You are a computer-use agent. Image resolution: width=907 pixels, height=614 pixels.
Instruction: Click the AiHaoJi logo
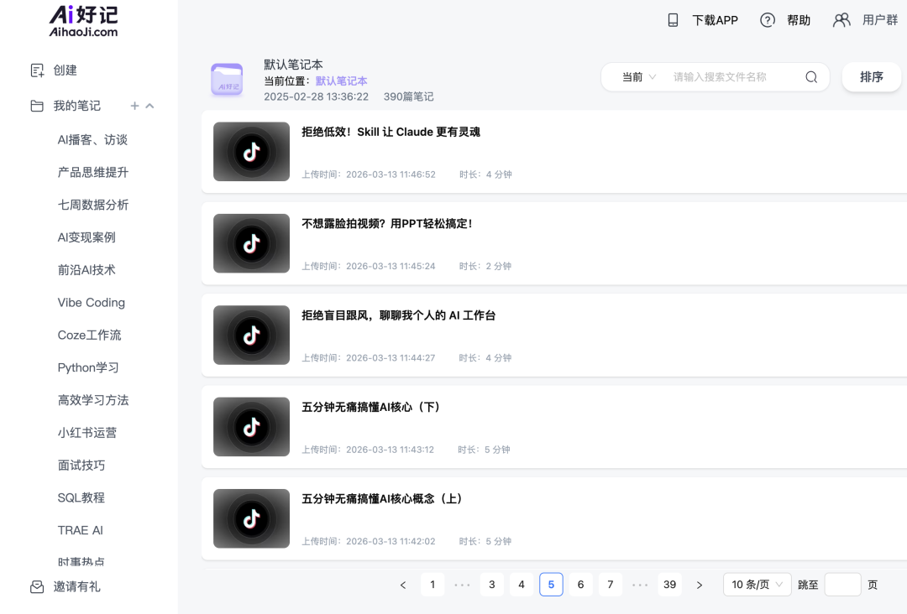tap(83, 21)
